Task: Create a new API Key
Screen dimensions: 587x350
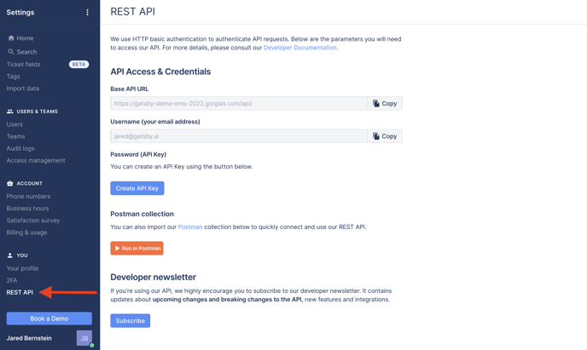Action: point(137,188)
